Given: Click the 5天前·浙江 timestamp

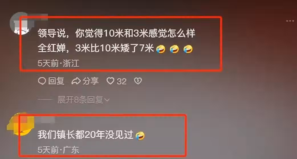Looking at the screenshot, I should [x=58, y=64].
